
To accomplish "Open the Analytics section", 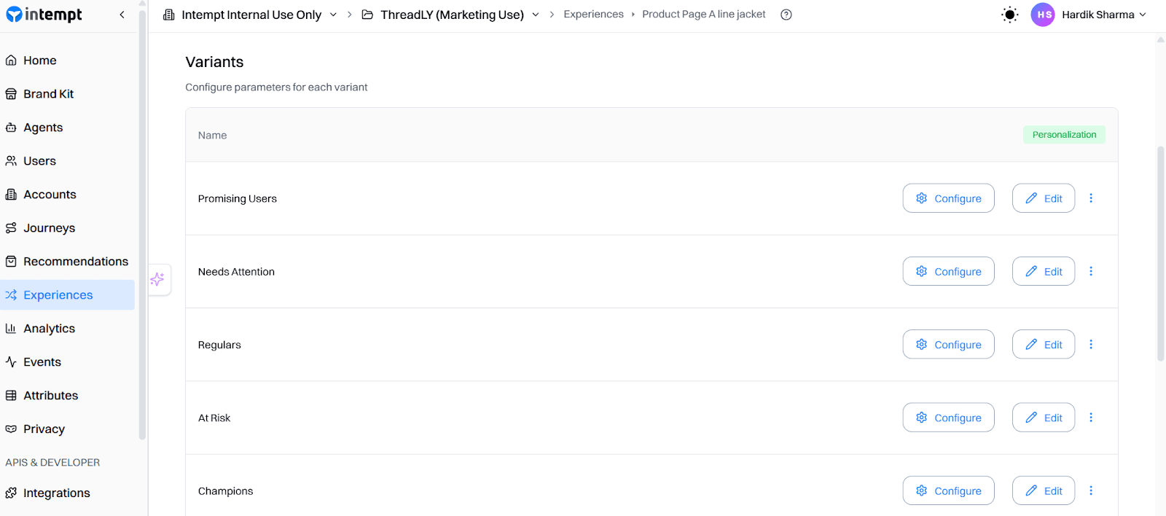I will 67,329.
